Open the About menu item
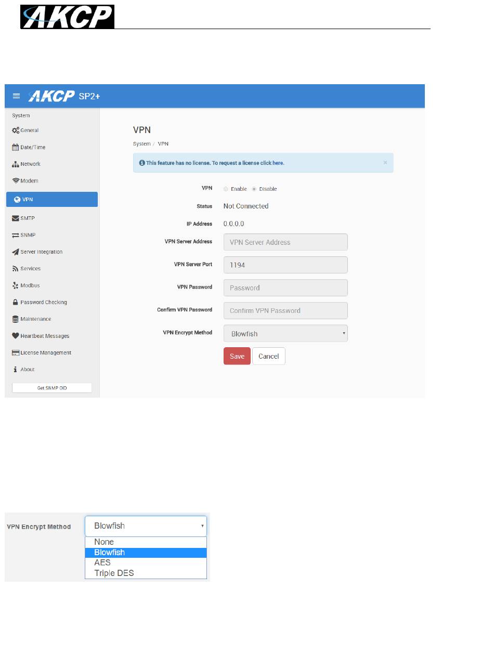This screenshot has height=655, width=494. 52,370
